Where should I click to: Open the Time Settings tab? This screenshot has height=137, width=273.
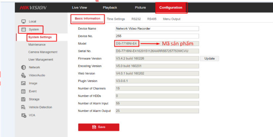(x=115, y=19)
